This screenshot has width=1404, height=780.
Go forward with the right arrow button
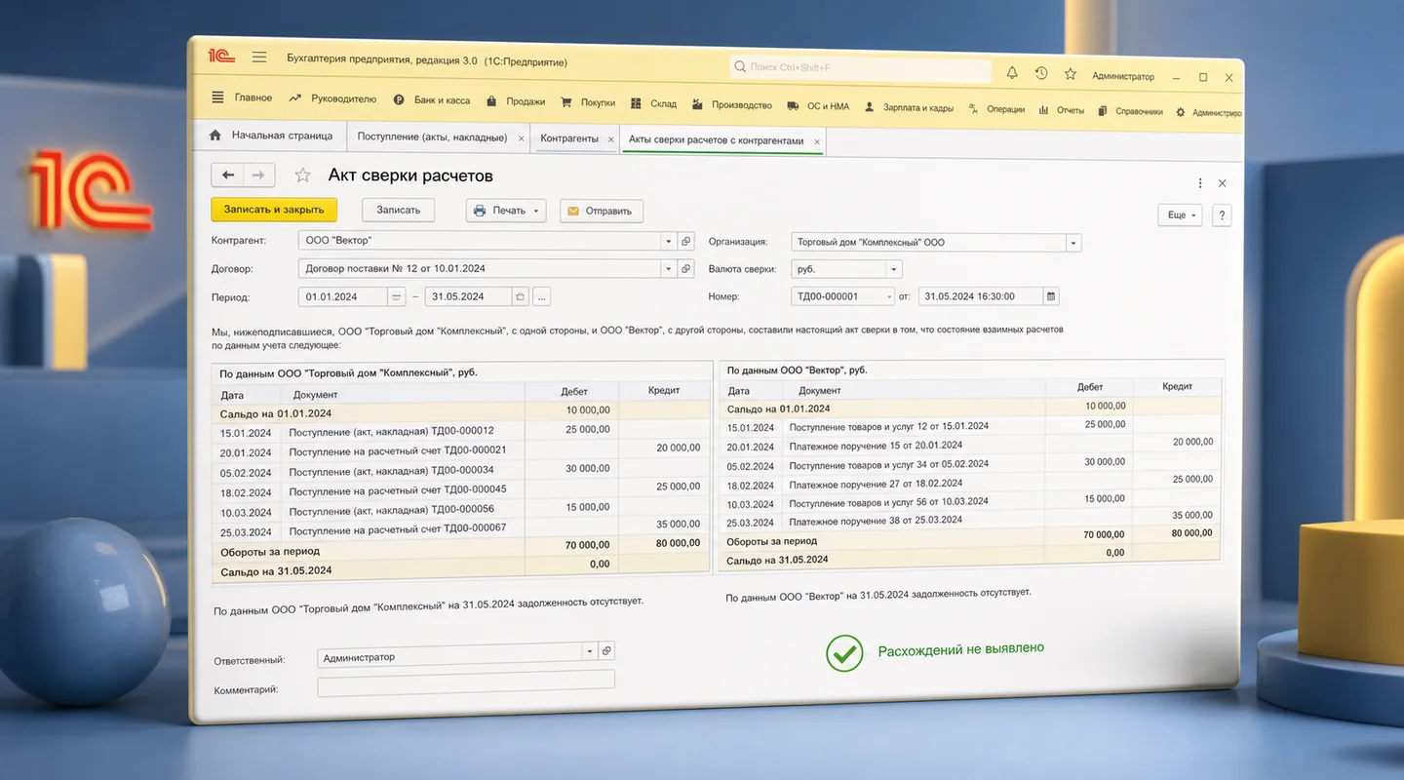(x=258, y=175)
